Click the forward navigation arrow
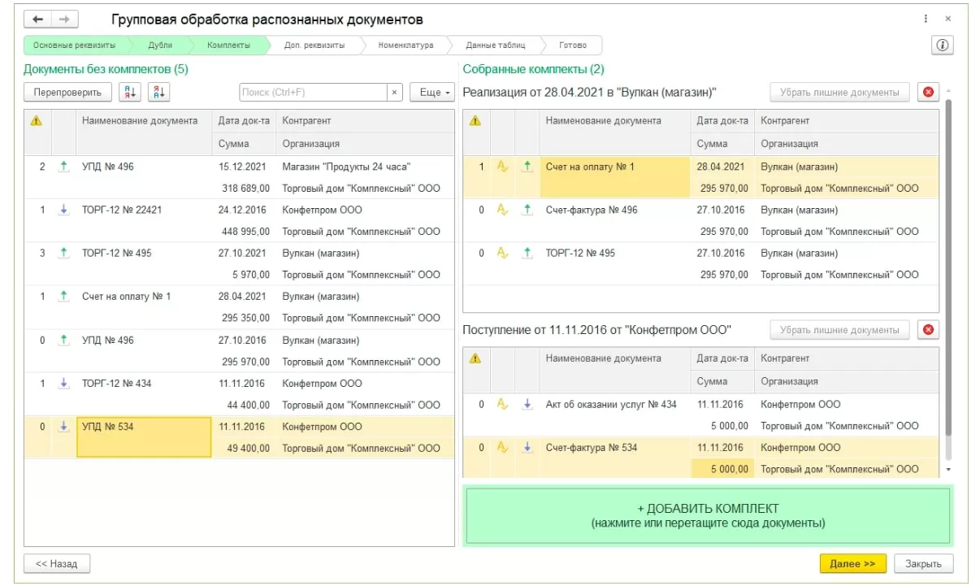 pos(63,19)
